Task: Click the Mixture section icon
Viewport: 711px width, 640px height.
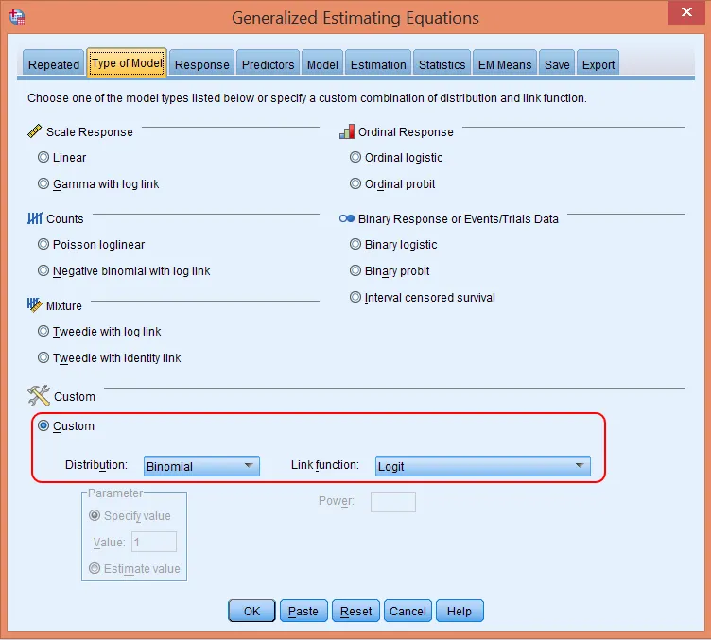Action: [34, 305]
